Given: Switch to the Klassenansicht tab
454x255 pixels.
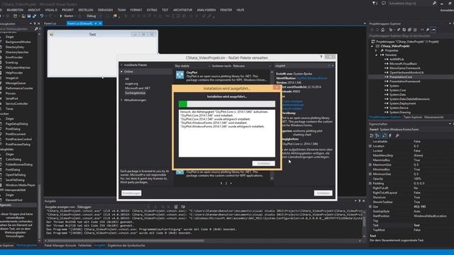Looking at the screenshot, I should tap(433, 117).
